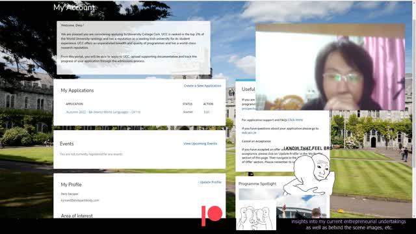
Task: Click the 'not currently registered for any events' message
Action: pyautogui.click(x=91, y=154)
